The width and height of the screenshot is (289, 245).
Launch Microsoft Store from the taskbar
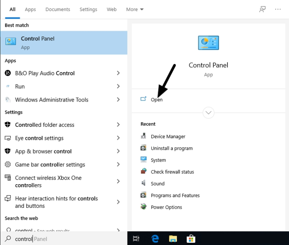tap(191, 239)
